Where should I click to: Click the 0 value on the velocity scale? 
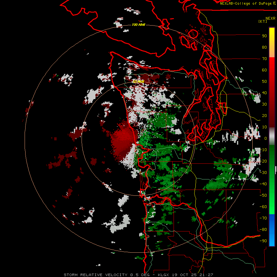265,138
